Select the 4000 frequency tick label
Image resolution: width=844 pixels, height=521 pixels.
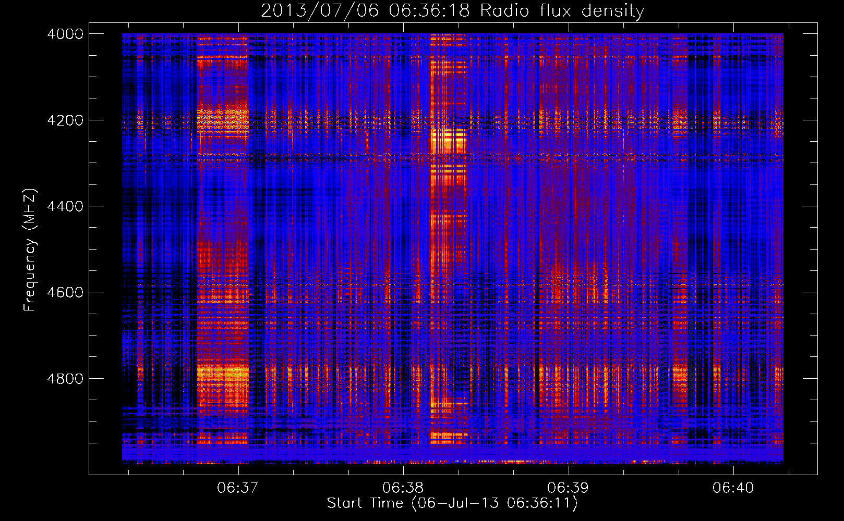[x=65, y=34]
